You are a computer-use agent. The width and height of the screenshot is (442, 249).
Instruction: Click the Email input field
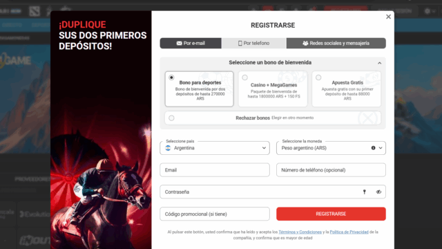click(x=215, y=170)
